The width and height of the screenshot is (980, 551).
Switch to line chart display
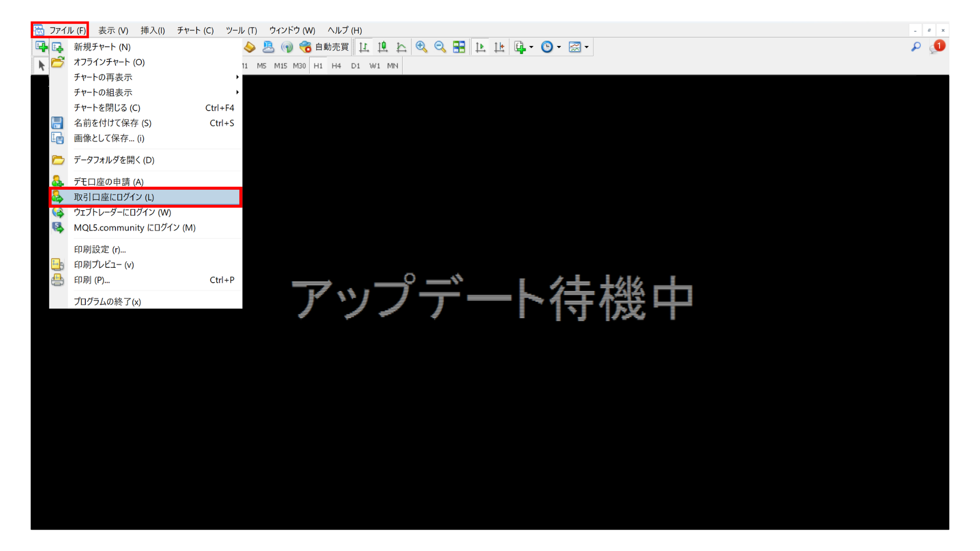[402, 46]
